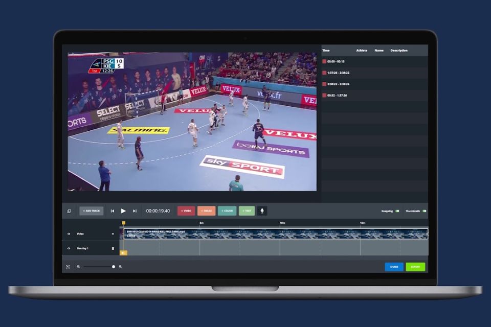This screenshot has height=327, width=491.
Task: Click the 15m mark on timeline ruler
Action: coord(363,223)
